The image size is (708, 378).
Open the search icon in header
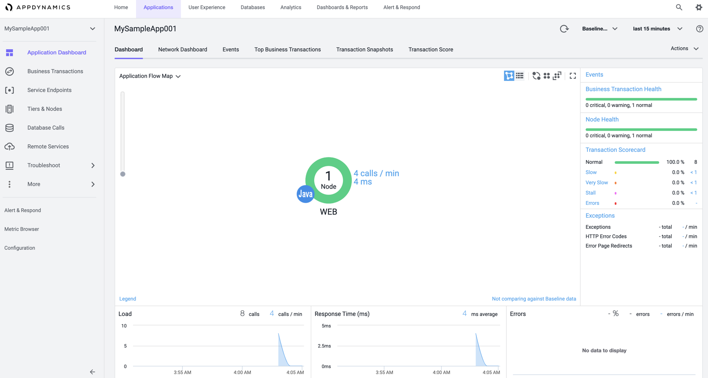[679, 7]
